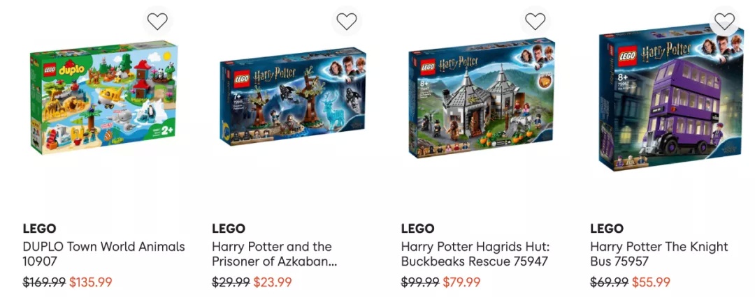Open Harry Potter and the Prisoner of Azkaban title

pos(275,254)
